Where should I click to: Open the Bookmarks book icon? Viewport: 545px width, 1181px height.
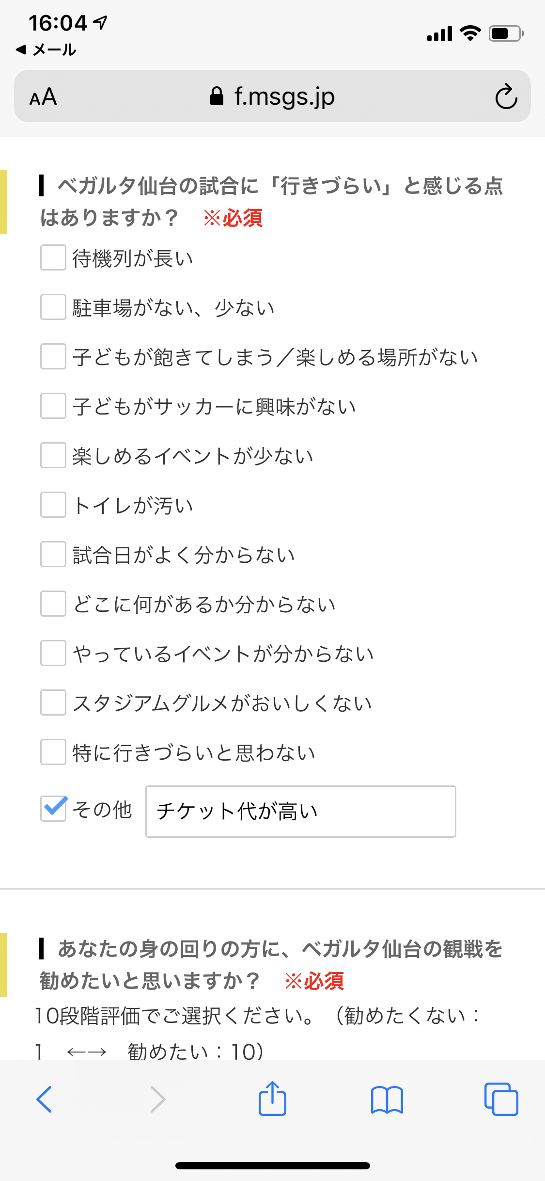coord(387,1099)
